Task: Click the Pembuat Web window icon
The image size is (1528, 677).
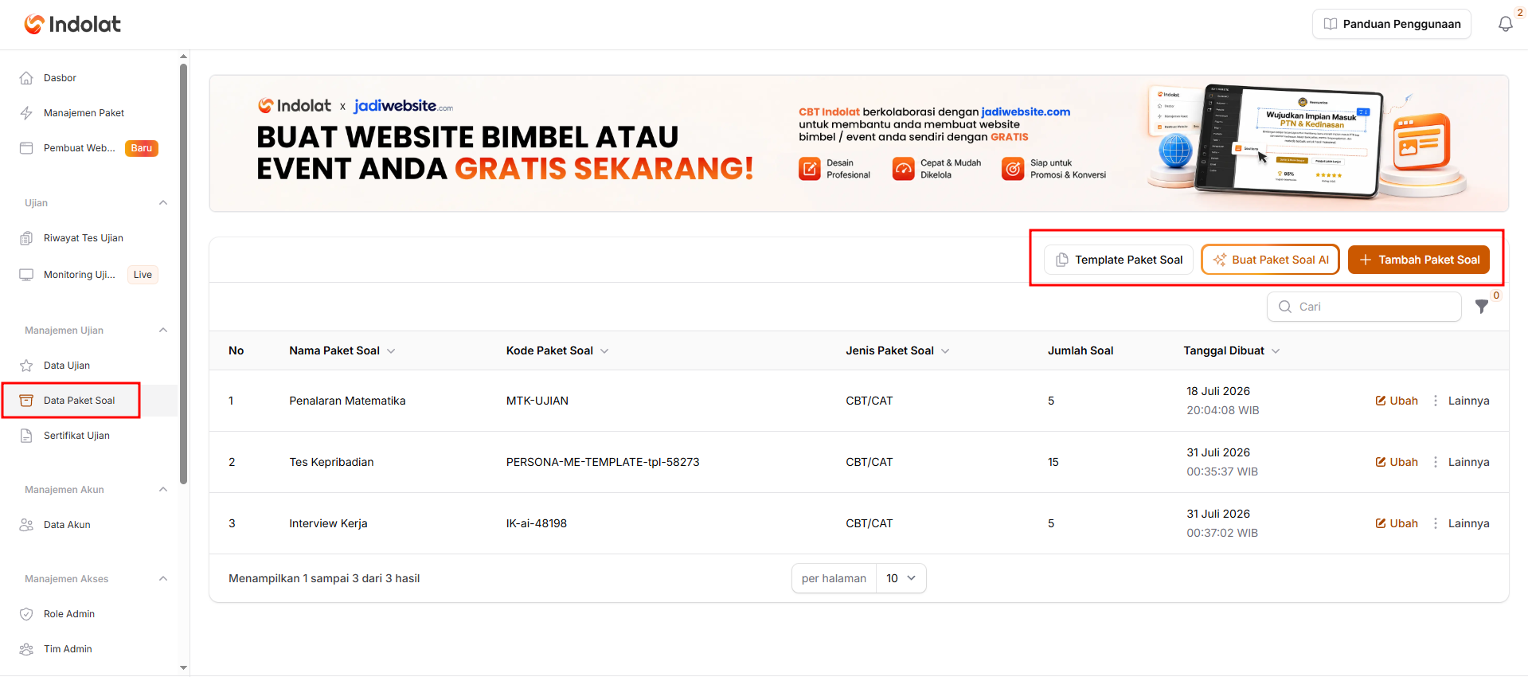Action: coord(26,148)
